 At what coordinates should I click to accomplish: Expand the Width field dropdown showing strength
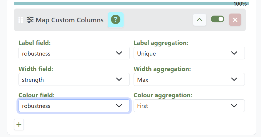(74, 79)
